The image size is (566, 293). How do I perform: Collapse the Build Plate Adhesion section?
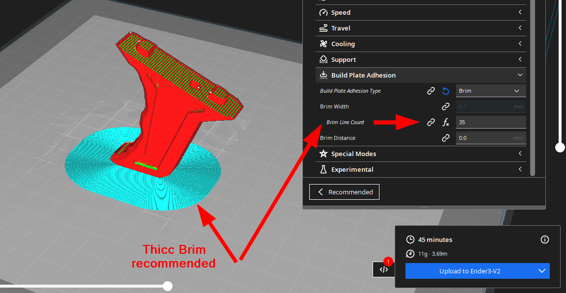click(520, 75)
